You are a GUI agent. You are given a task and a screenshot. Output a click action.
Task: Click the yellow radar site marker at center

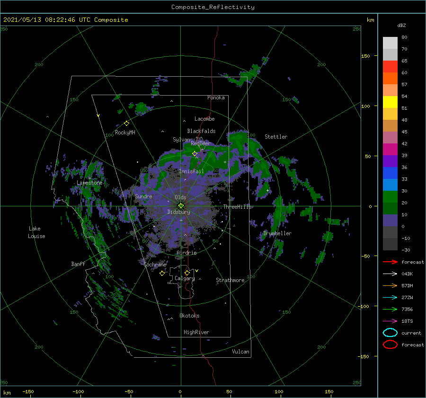tap(181, 206)
